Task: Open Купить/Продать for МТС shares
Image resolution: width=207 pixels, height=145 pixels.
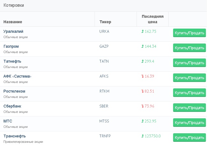Action: (x=189, y=123)
